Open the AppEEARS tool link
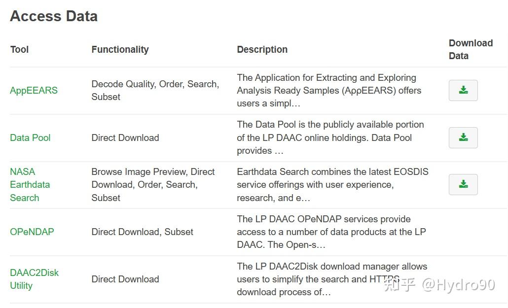Viewport: 508px width, 308px height. coord(34,90)
